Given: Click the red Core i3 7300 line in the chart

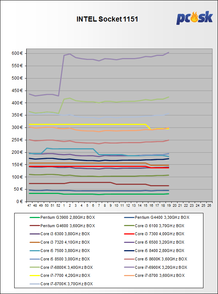Looking at the screenshot, I should [x=87, y=166].
